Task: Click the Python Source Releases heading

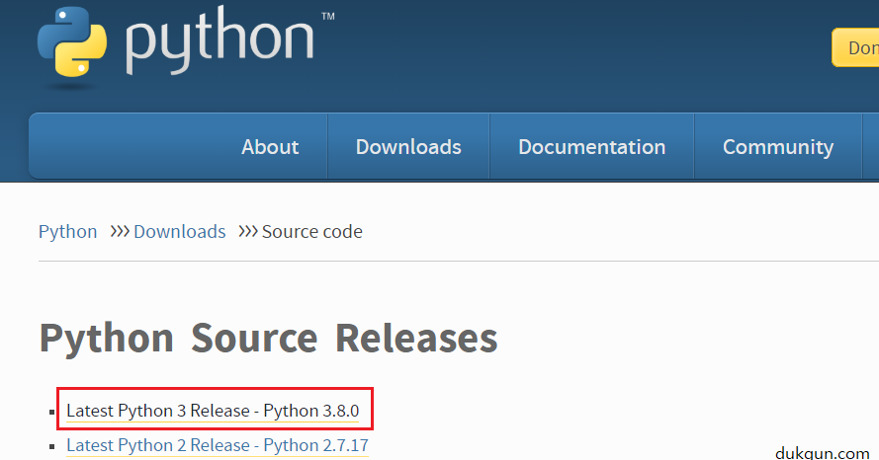Action: tap(268, 338)
